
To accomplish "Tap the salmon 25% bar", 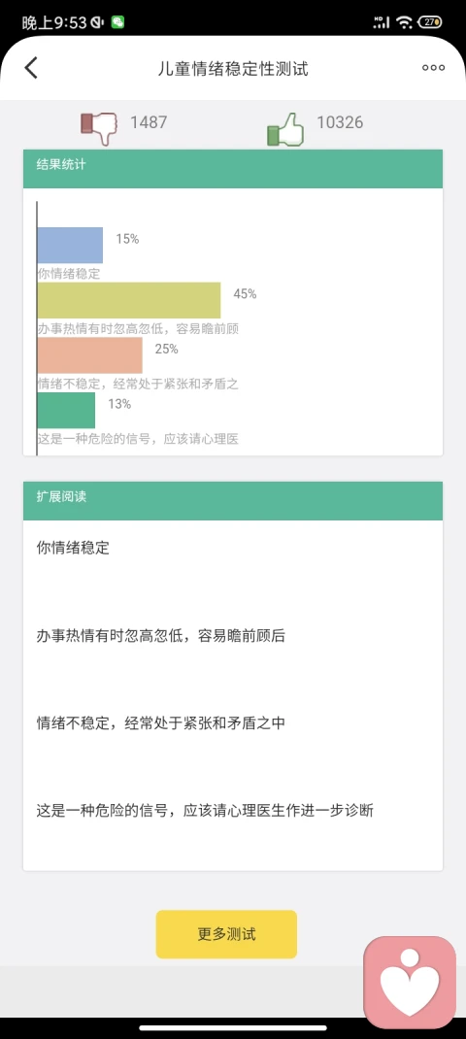I will [x=90, y=355].
